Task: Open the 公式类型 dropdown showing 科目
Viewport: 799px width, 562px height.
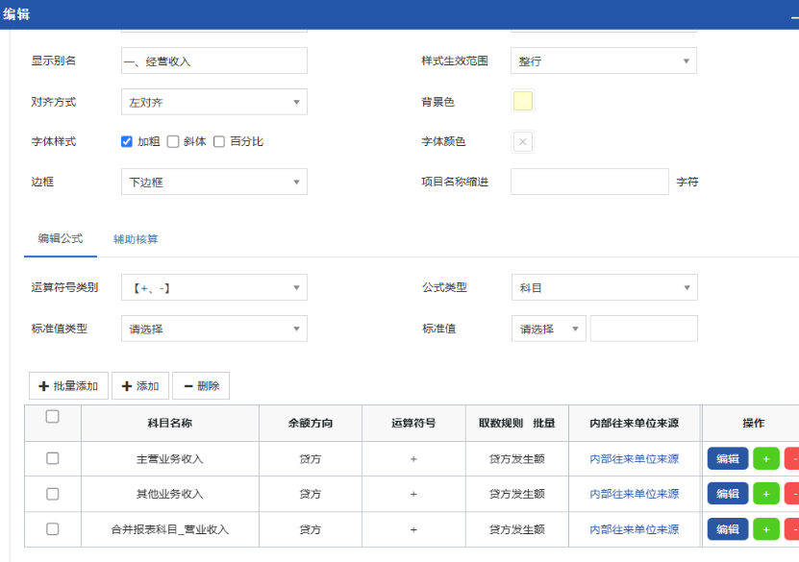Action: pos(605,287)
